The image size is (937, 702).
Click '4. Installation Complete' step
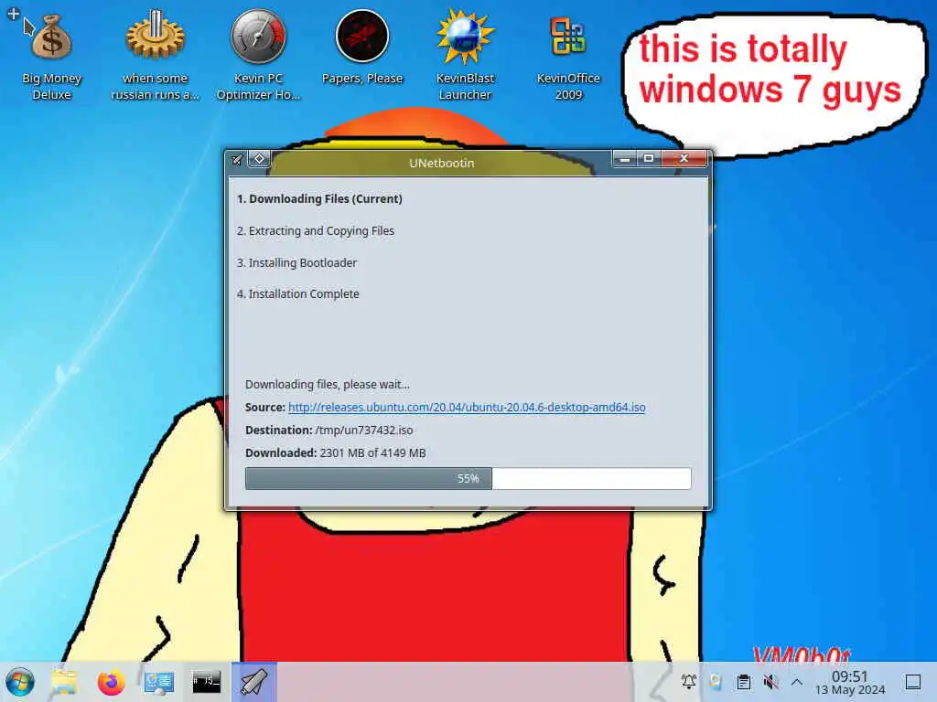(297, 294)
